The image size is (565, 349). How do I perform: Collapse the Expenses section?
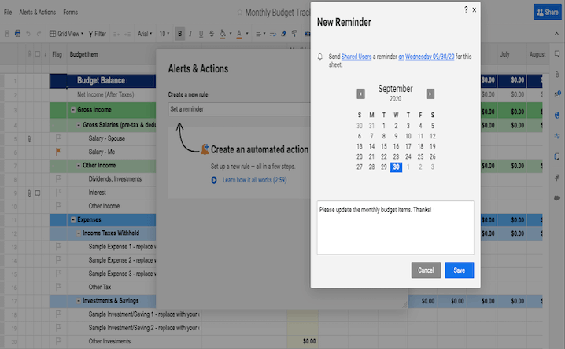(x=73, y=219)
